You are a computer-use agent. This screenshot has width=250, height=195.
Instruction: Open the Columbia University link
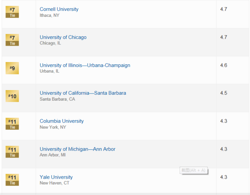62,121
